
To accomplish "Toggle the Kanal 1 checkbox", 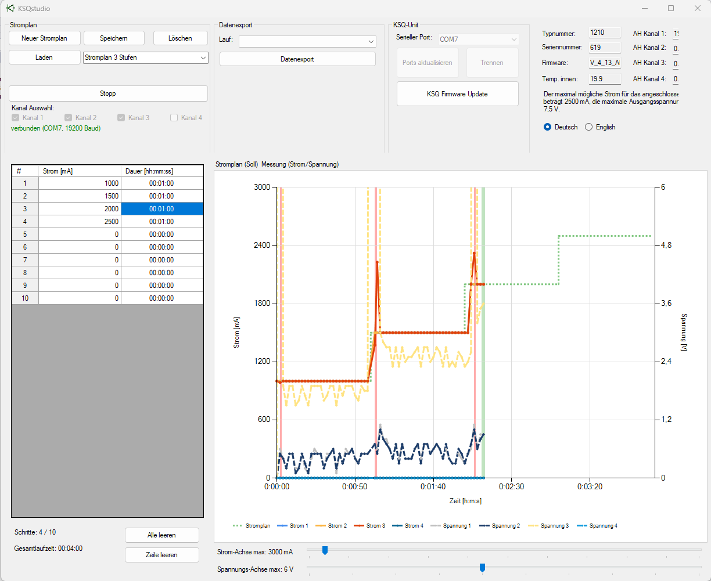I will pyautogui.click(x=16, y=118).
